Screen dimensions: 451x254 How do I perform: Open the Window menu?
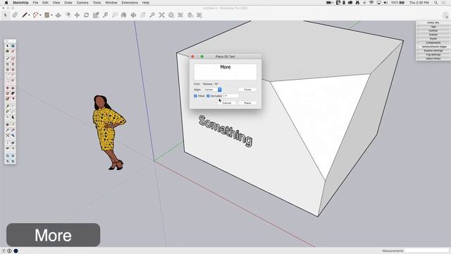[111, 3]
